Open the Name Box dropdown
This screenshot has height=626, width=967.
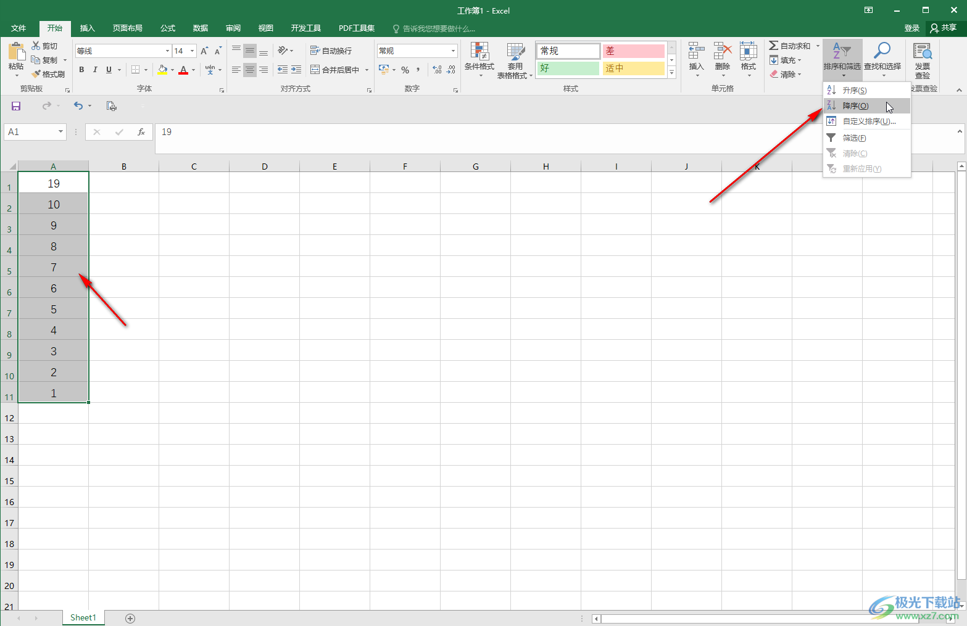pos(60,132)
